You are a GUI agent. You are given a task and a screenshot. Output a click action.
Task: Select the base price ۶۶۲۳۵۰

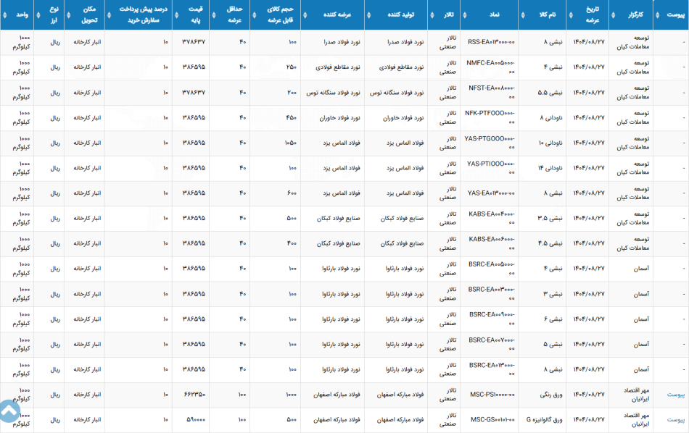[x=194, y=395]
